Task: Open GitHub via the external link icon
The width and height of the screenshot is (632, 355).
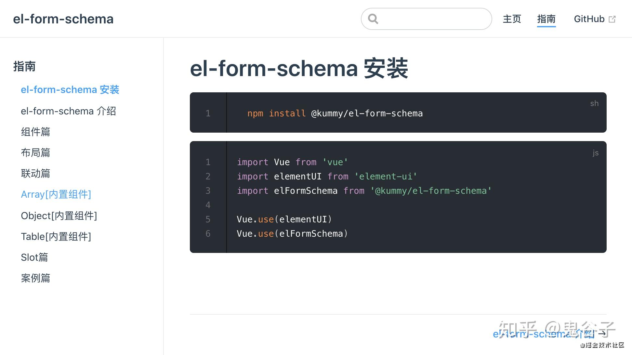Action: (x=612, y=19)
